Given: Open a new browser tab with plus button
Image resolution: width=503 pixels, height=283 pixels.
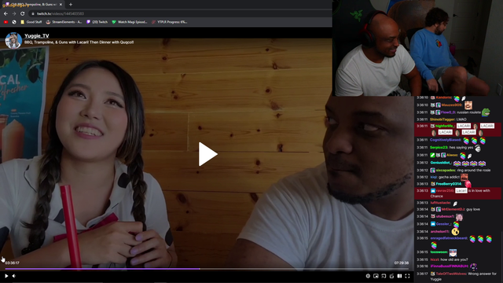Looking at the screenshot, I should (x=71, y=5).
